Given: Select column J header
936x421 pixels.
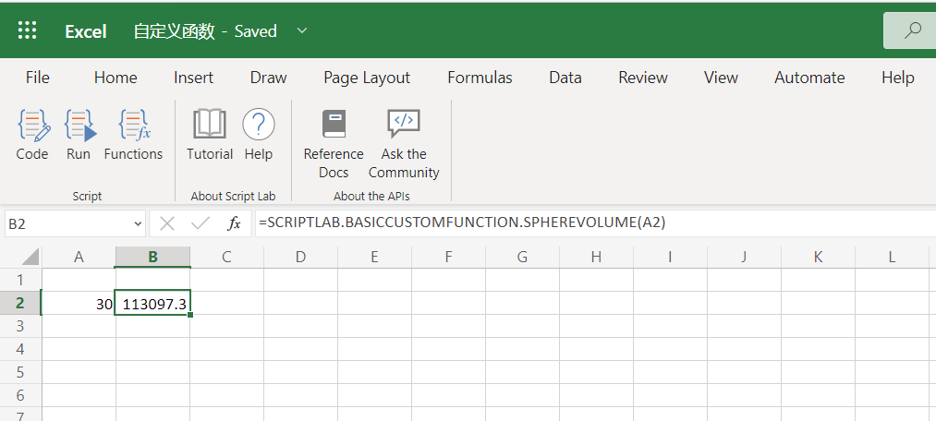Looking at the screenshot, I should (x=744, y=257).
